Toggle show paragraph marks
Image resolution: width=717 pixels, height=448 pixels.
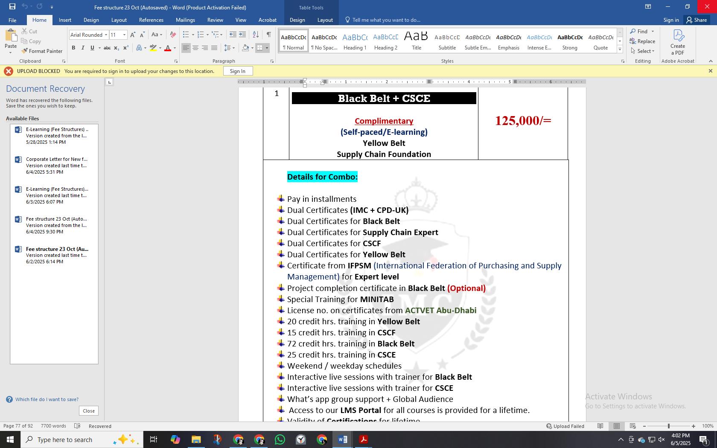(x=268, y=35)
